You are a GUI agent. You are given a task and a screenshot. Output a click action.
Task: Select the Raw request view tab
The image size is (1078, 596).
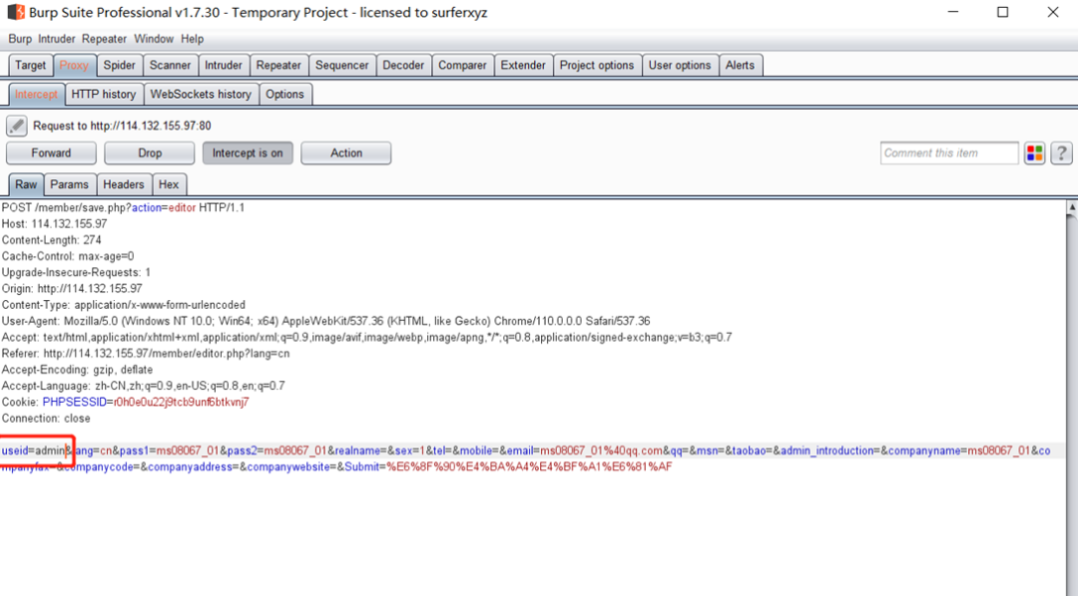tap(26, 184)
